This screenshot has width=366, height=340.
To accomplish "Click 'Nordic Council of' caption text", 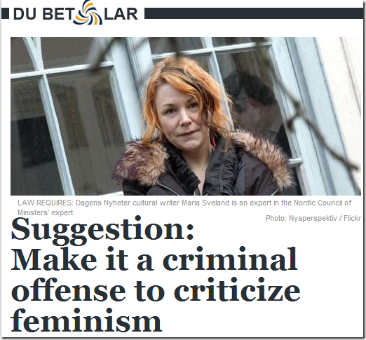I will tap(323, 203).
